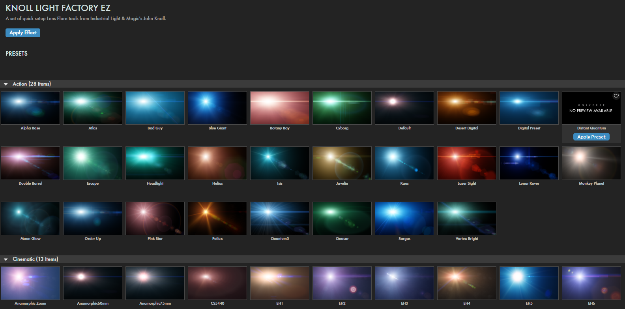Pick the Isis preset thumbnail

280,163
